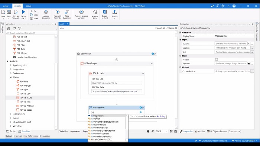Click info icon on SequenceX header
This screenshot has height=146, width=260.
point(153,54)
